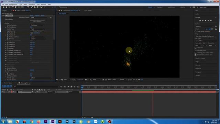Enable Full Screen checkbox
The width and height of the screenshot is (220, 124).
(196, 48)
